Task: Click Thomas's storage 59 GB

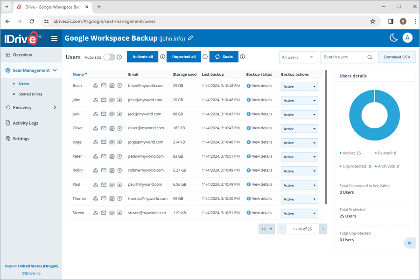Action: click(x=178, y=198)
